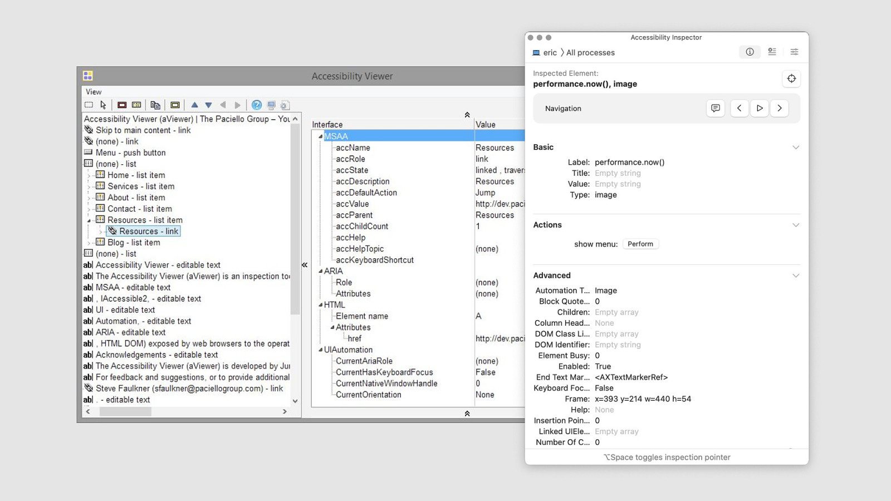Collapse the UIAutomation tree node

click(320, 350)
